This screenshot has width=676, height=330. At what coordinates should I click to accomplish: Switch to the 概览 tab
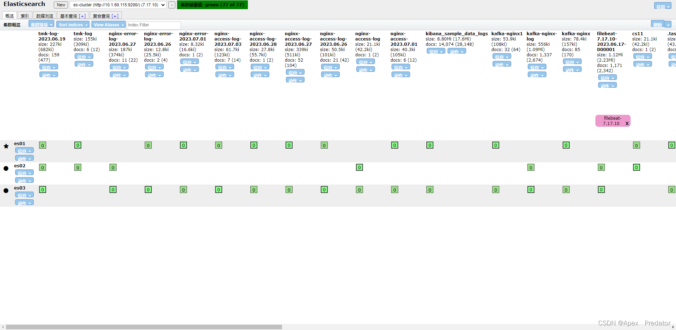pos(10,16)
